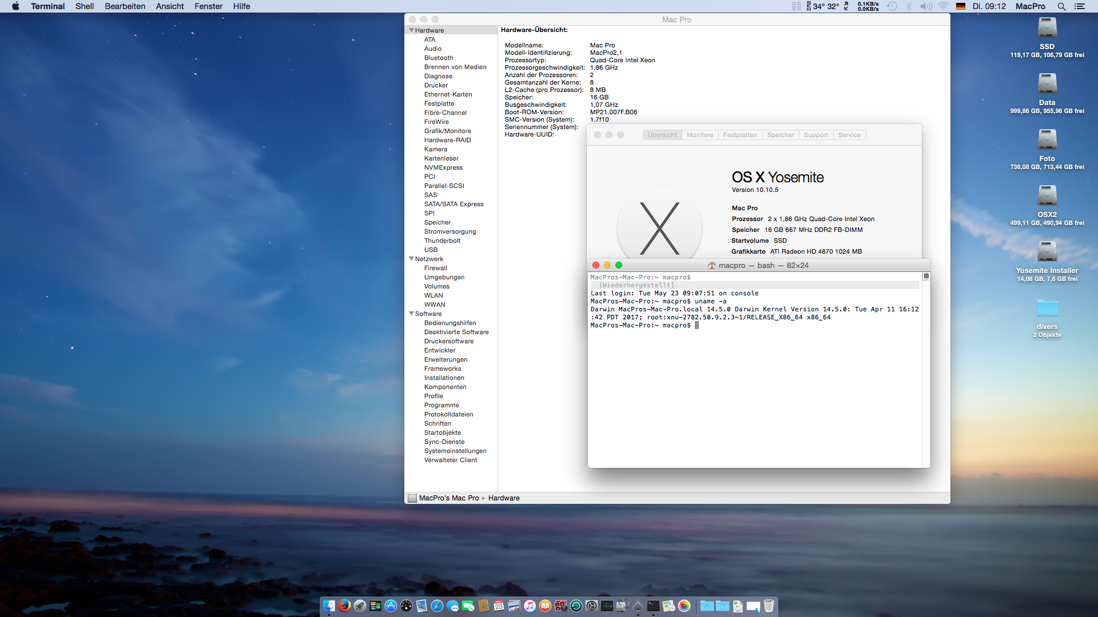
Task: Click the Trash icon in Dock
Action: 769,606
